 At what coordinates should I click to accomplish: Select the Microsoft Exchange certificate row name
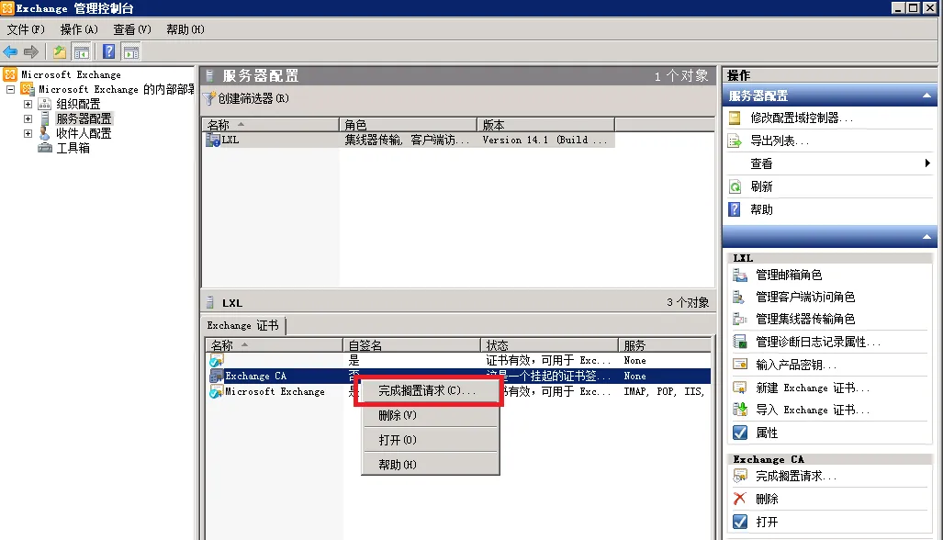pos(275,391)
